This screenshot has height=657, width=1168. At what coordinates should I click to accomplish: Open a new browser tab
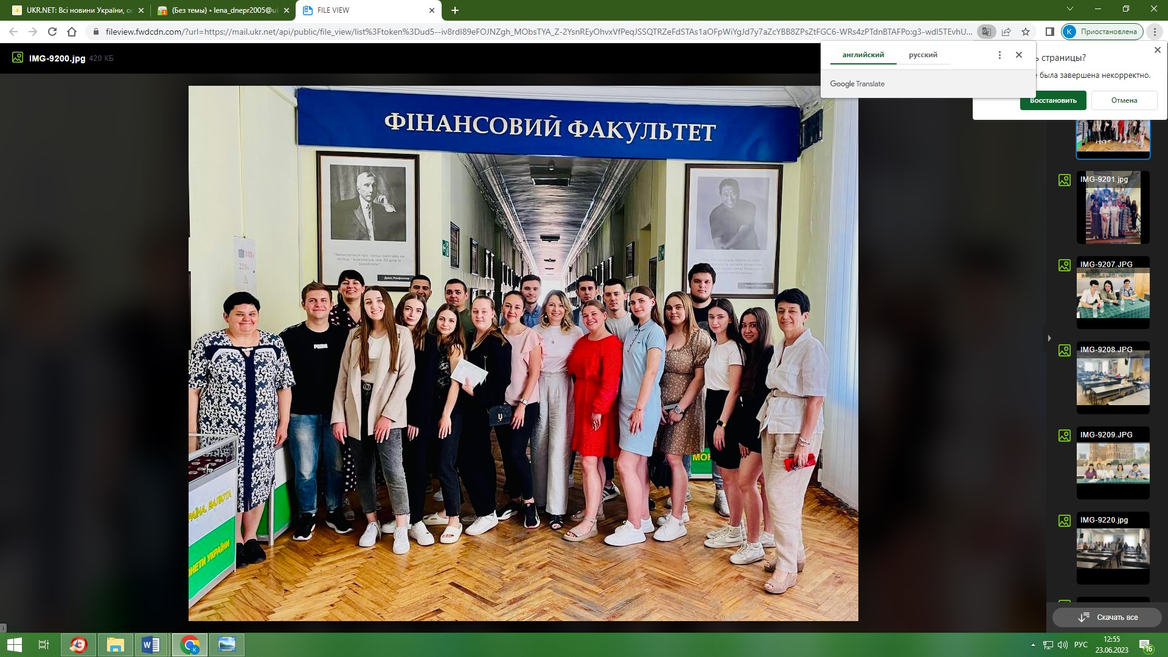coord(455,10)
